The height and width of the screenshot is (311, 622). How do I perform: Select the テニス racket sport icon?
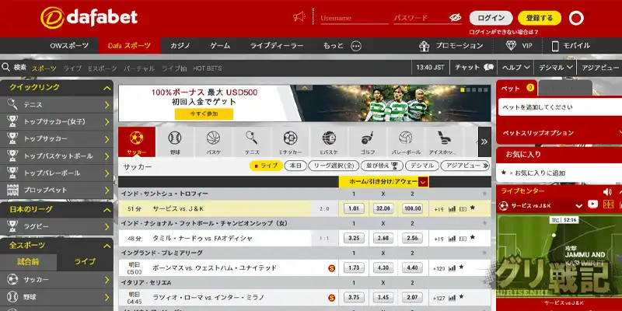coord(252,142)
